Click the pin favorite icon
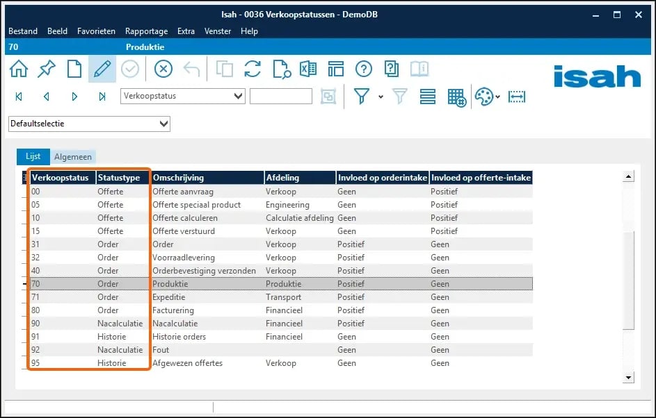 tap(47, 69)
